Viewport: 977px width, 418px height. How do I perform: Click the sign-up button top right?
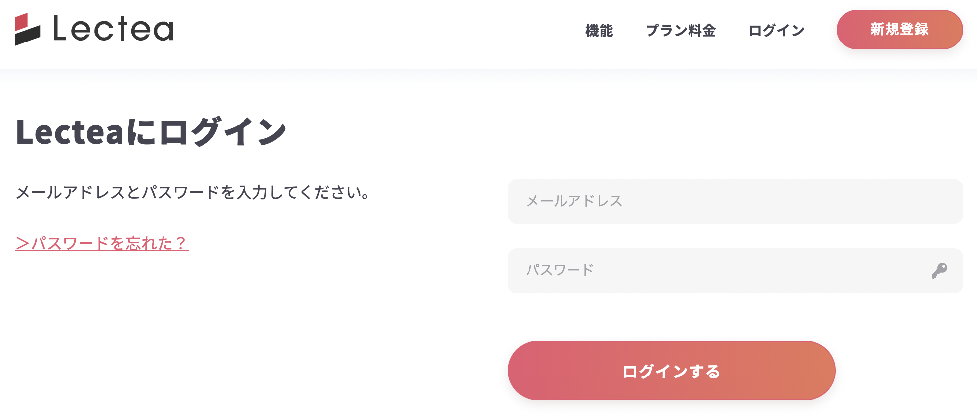click(x=899, y=30)
